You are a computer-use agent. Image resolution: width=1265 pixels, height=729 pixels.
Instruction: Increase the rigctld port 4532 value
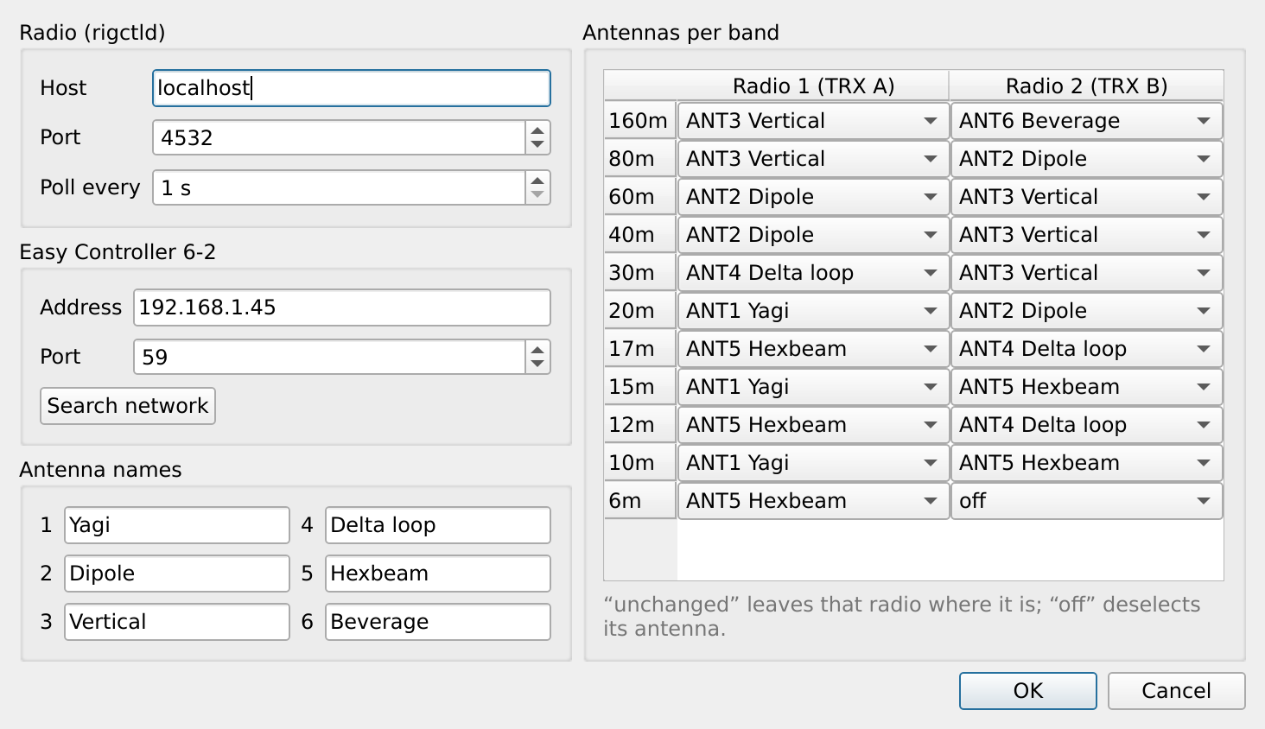(537, 130)
